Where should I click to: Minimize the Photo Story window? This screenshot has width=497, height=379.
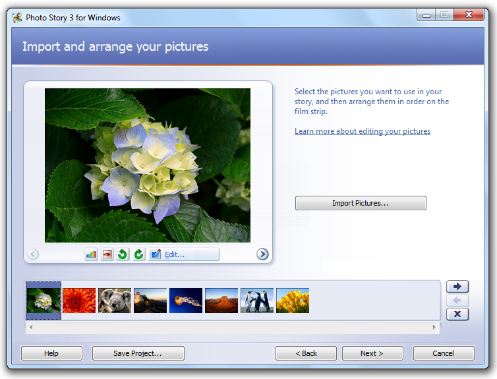[x=426, y=15]
